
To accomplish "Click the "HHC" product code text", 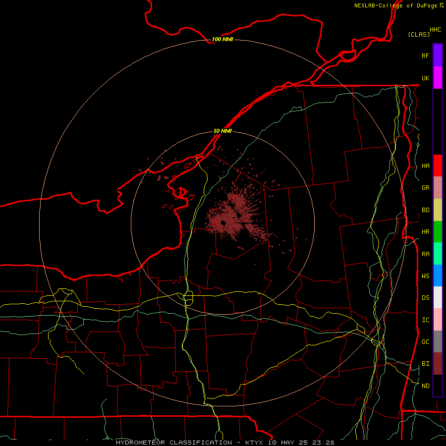I will pos(436,30).
